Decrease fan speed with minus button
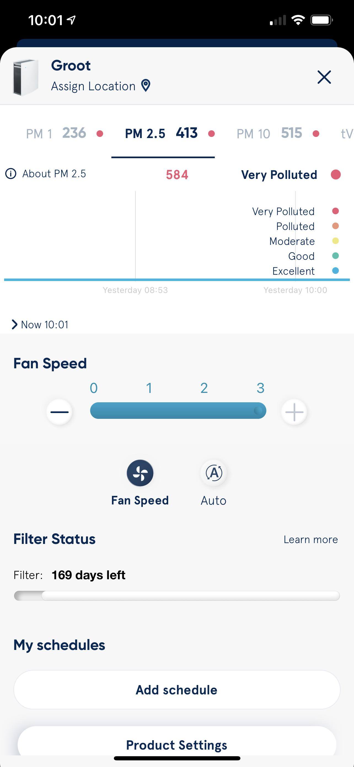354x767 pixels. pyautogui.click(x=60, y=412)
